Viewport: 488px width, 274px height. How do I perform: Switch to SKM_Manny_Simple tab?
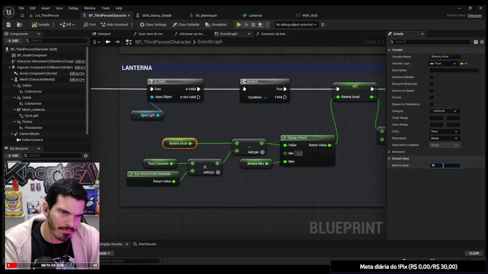(x=157, y=16)
